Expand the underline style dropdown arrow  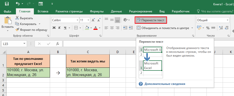pos(69,28)
